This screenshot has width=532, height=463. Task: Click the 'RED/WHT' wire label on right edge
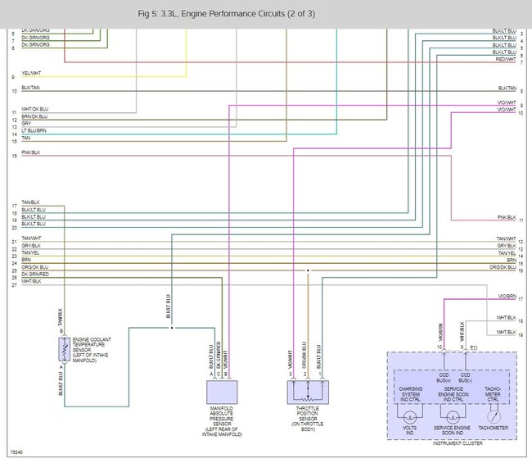pos(506,59)
